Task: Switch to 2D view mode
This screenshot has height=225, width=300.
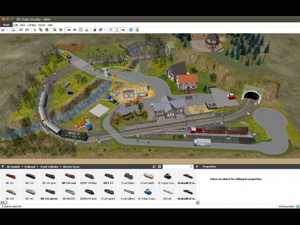Action: (75, 30)
